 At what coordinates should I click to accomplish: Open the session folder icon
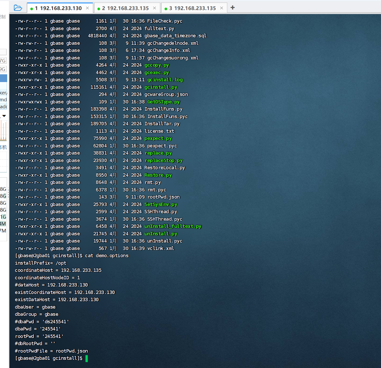18,8
